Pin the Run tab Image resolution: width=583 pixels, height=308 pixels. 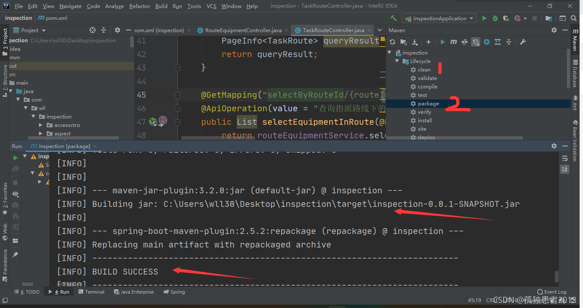click(x=16, y=255)
